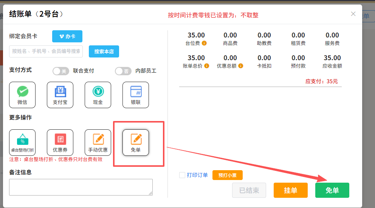Click the orange 预打小票 pre-print button

coord(228,175)
